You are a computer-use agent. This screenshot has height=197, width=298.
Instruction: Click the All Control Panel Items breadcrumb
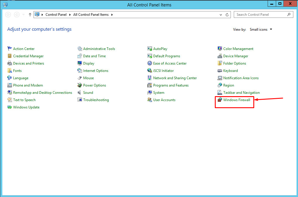tap(91, 15)
